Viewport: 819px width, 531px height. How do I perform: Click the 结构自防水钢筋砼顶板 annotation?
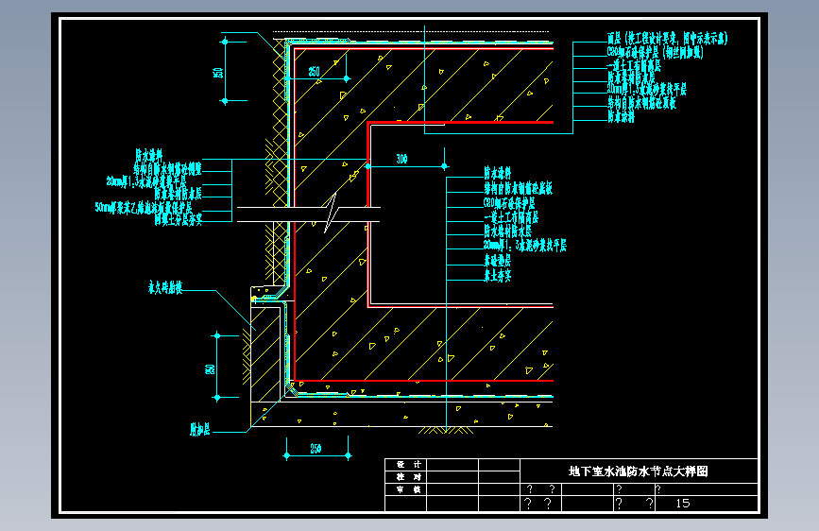pos(642,103)
